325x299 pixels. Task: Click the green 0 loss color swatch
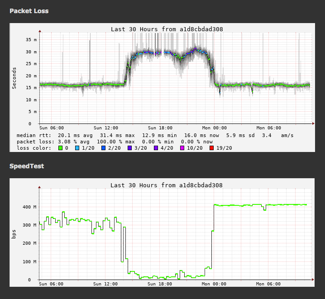(x=60, y=148)
